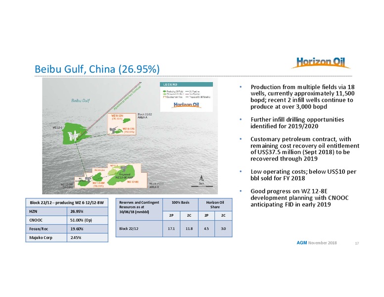Click the '17.1' reserves value
384x297 pixels.
pos(171,229)
